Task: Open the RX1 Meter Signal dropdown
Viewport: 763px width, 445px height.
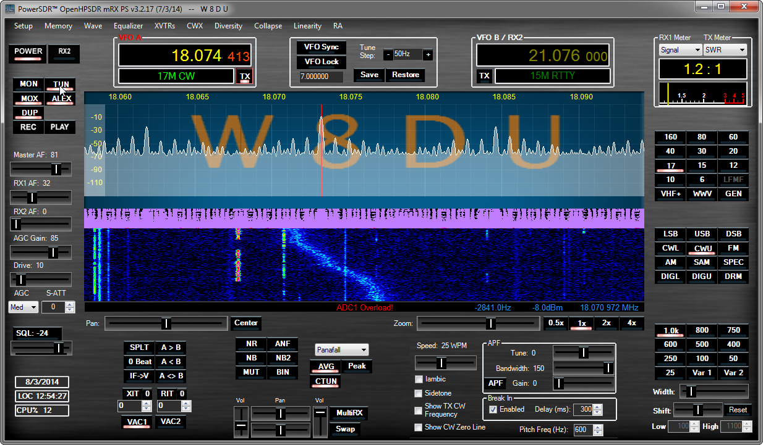Action: 680,50
